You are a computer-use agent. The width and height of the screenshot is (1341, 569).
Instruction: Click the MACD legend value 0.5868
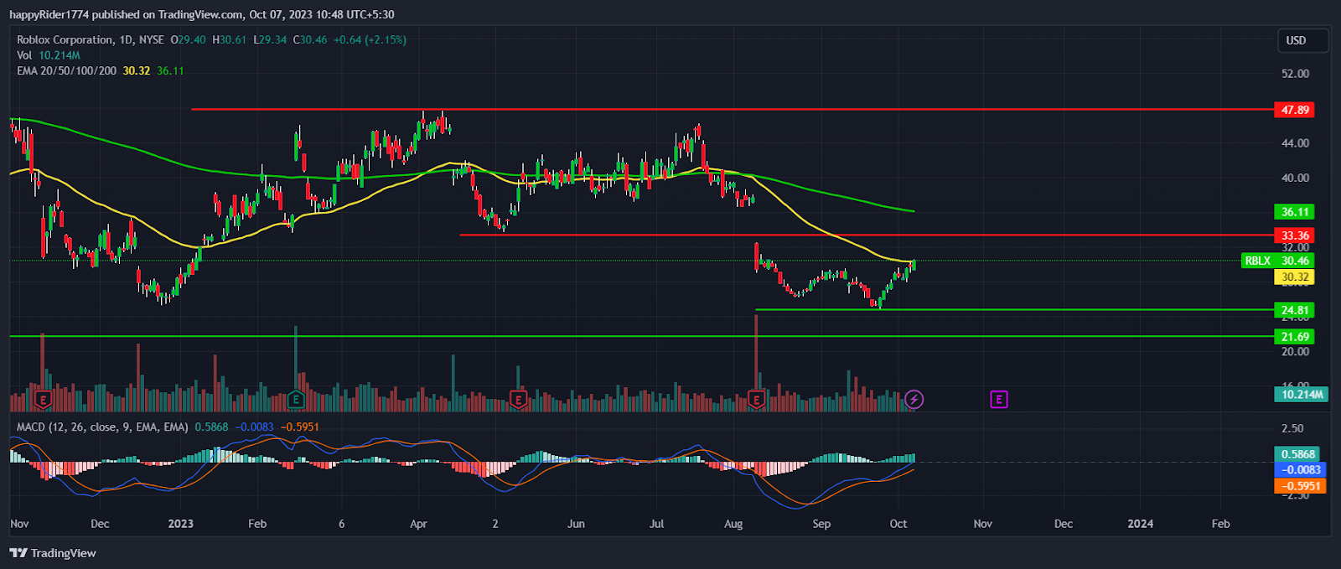click(211, 427)
